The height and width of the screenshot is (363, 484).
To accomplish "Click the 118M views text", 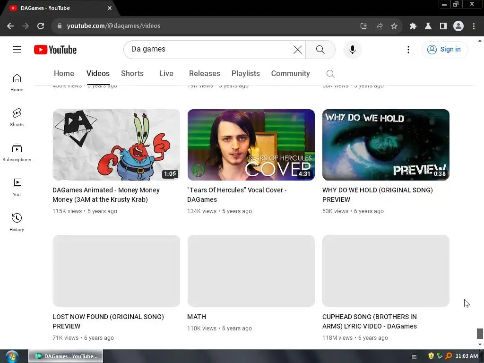I will pos(337,337).
